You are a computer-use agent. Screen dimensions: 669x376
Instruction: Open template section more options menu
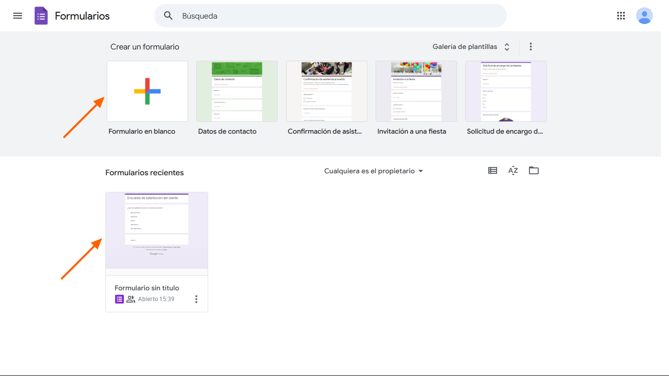531,47
